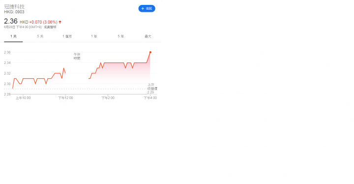Click the 2.34 y-axis value
354x184 pixels.
tap(7, 63)
